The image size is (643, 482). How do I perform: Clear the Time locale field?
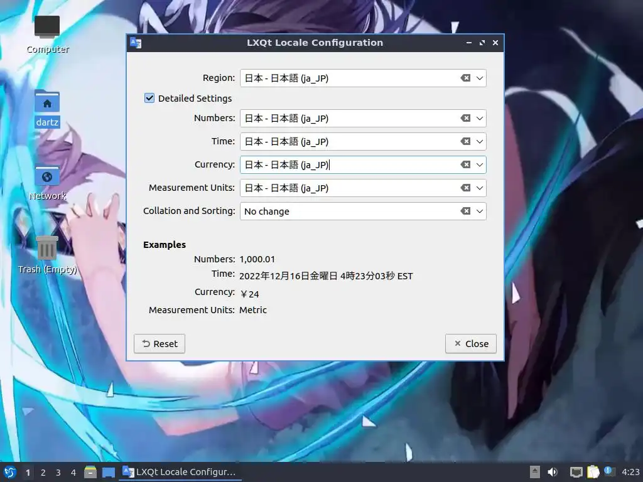(x=465, y=141)
